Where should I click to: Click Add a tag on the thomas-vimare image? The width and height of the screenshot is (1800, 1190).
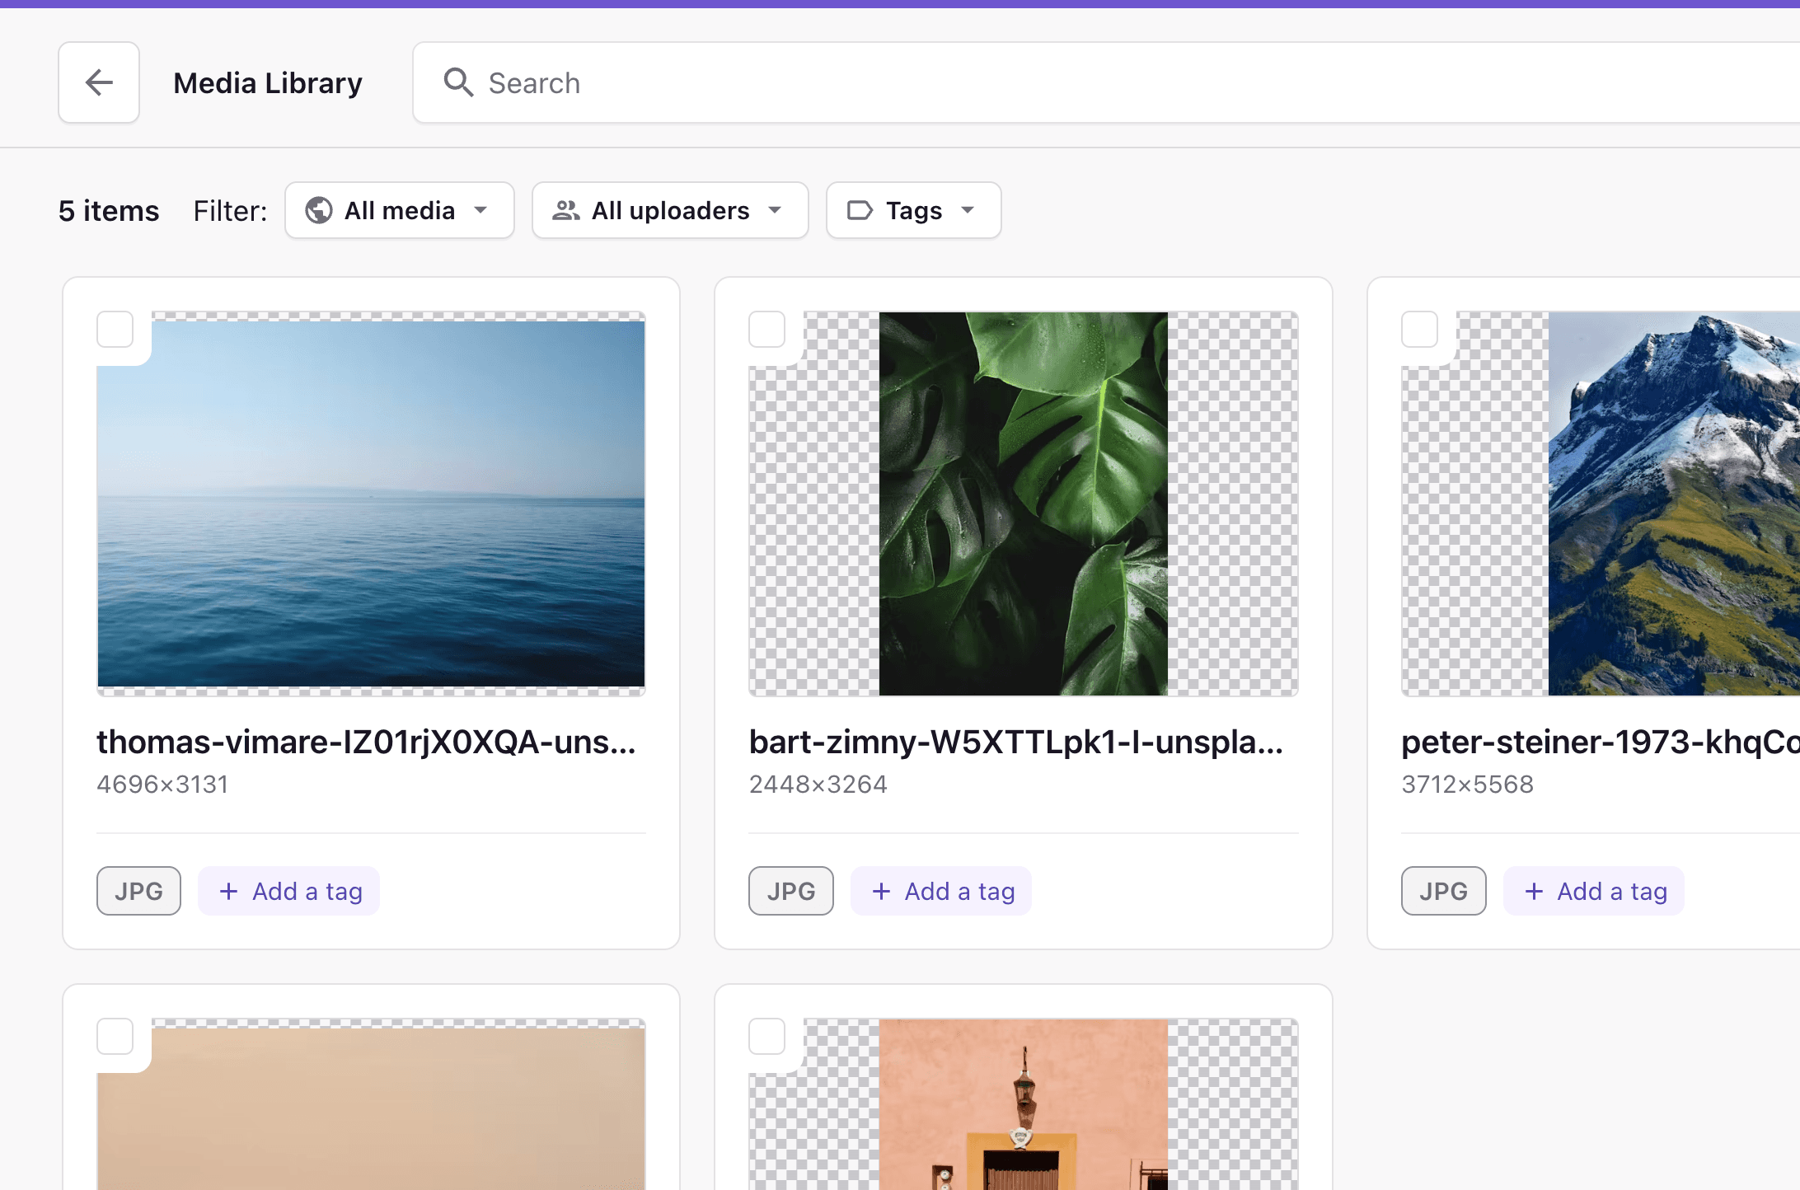[x=288, y=891]
